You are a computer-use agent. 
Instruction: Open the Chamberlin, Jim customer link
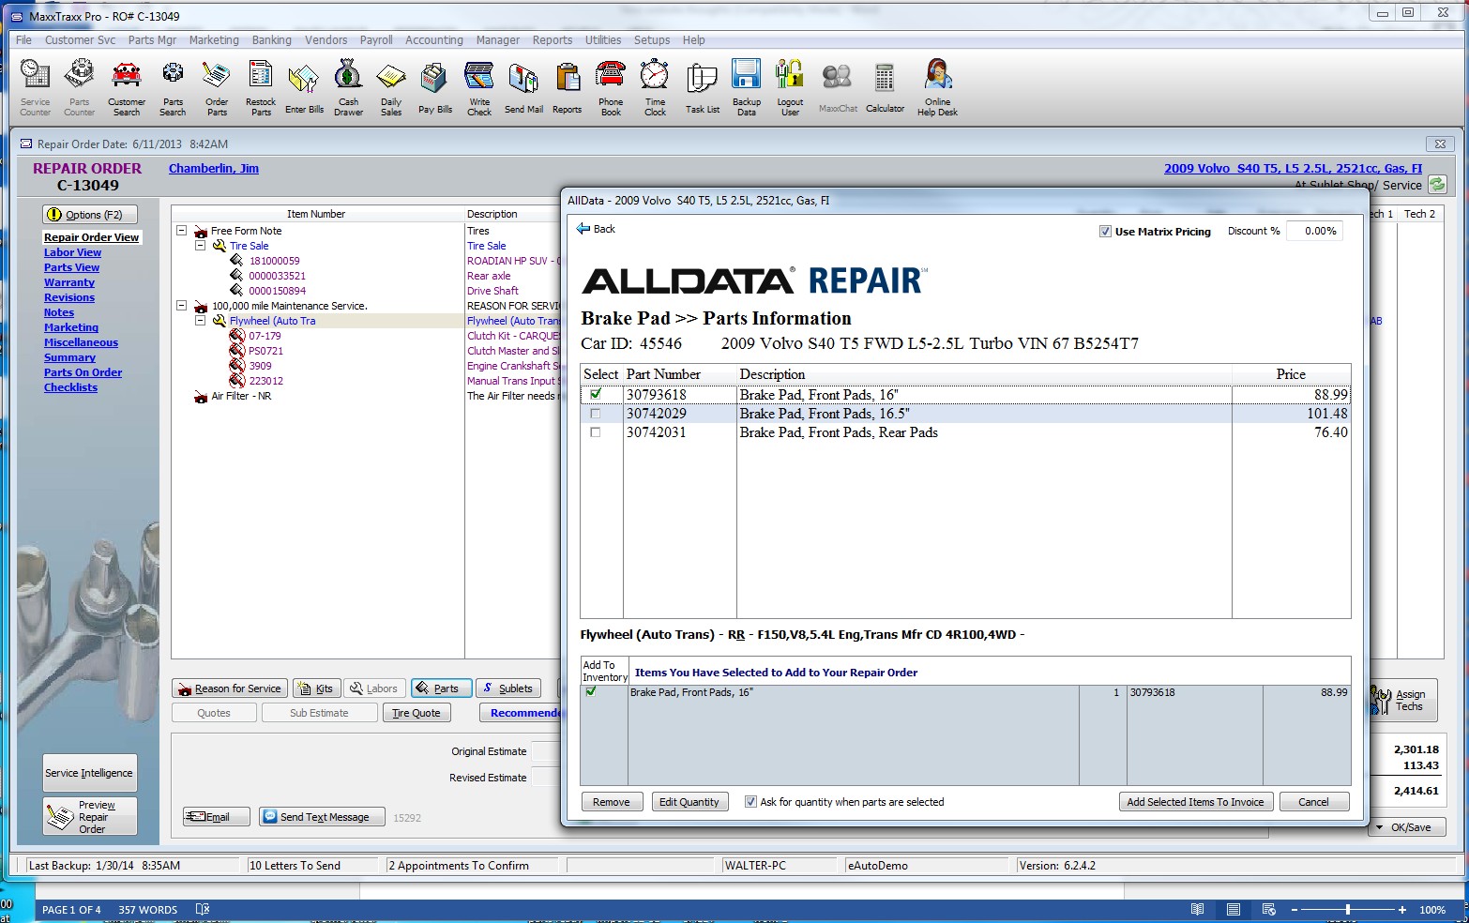pyautogui.click(x=214, y=169)
